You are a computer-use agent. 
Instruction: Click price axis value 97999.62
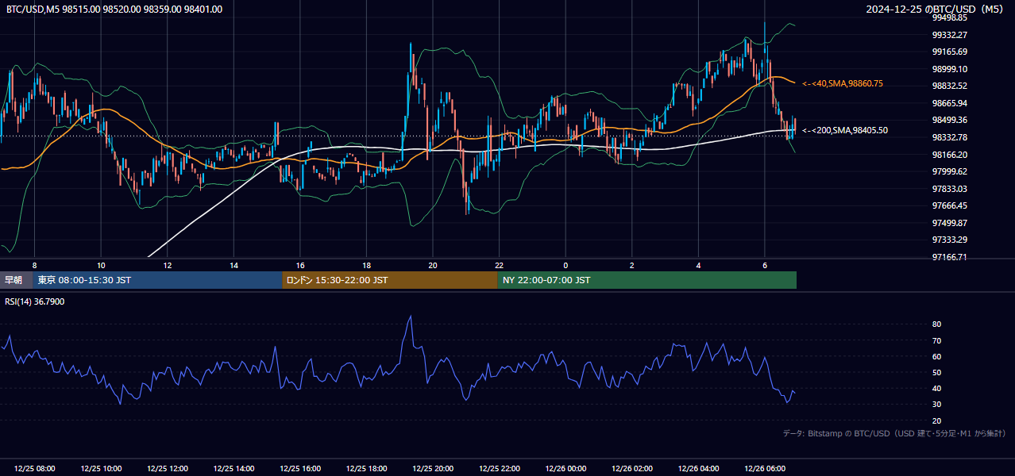click(x=949, y=171)
